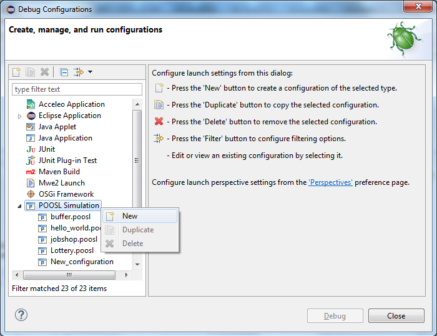The image size is (437, 336).
Task: Click the red Delete configuration toolbar icon
Action: pyautogui.click(x=44, y=72)
